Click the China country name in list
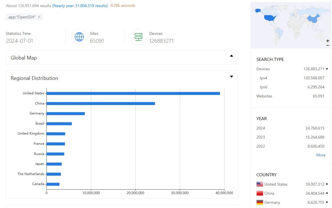The image size is (332, 208). [x=269, y=193]
